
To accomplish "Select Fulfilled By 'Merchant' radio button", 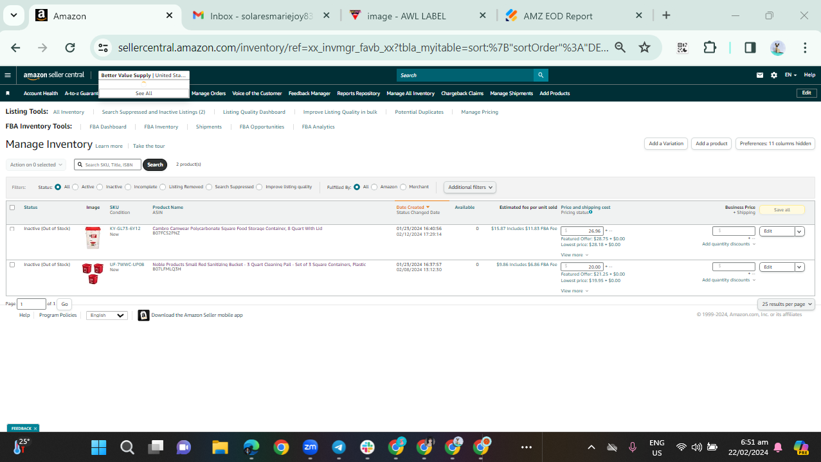I will point(403,187).
